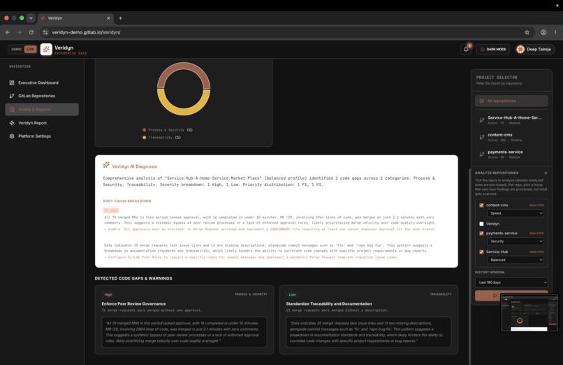Image resolution: width=563 pixels, height=365 pixels.
Task: Select Service-Hub-A-Home-Ser... repository
Action: tap(511, 120)
